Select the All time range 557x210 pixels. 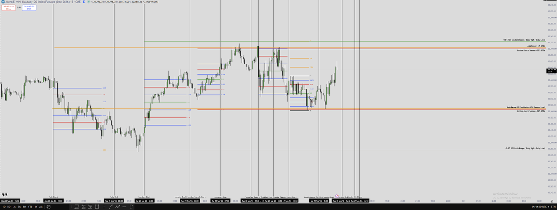pos(41,207)
